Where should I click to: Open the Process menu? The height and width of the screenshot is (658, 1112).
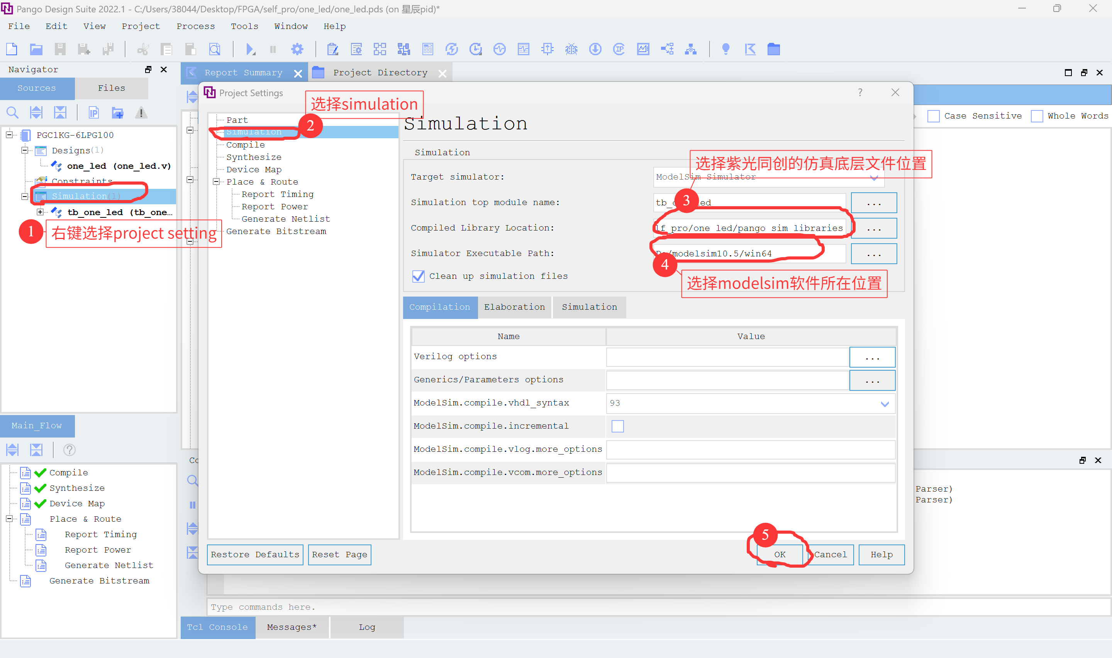pos(195,26)
